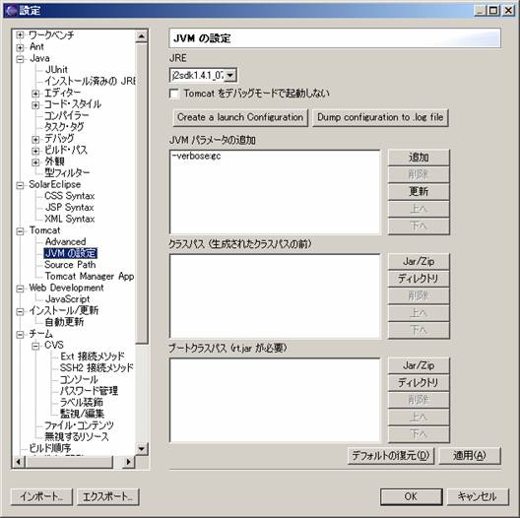Click Jar/Zip button for ブートクラスパス
The height and width of the screenshot is (518, 520).
pyautogui.click(x=419, y=365)
